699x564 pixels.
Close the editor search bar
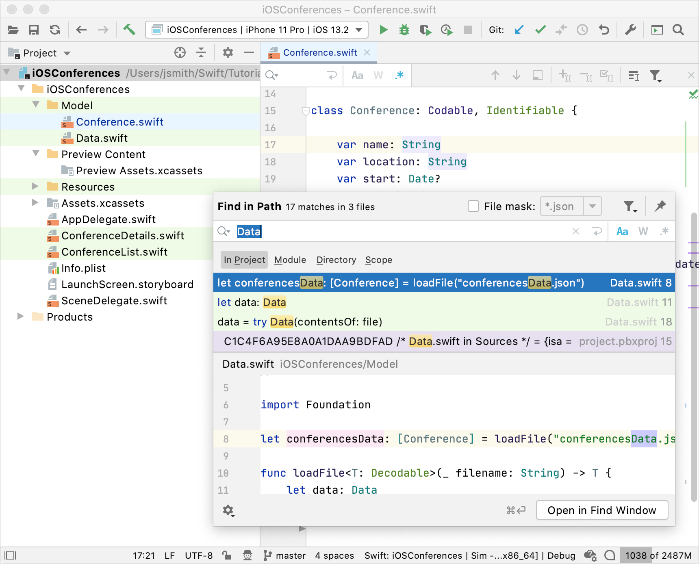tap(691, 75)
